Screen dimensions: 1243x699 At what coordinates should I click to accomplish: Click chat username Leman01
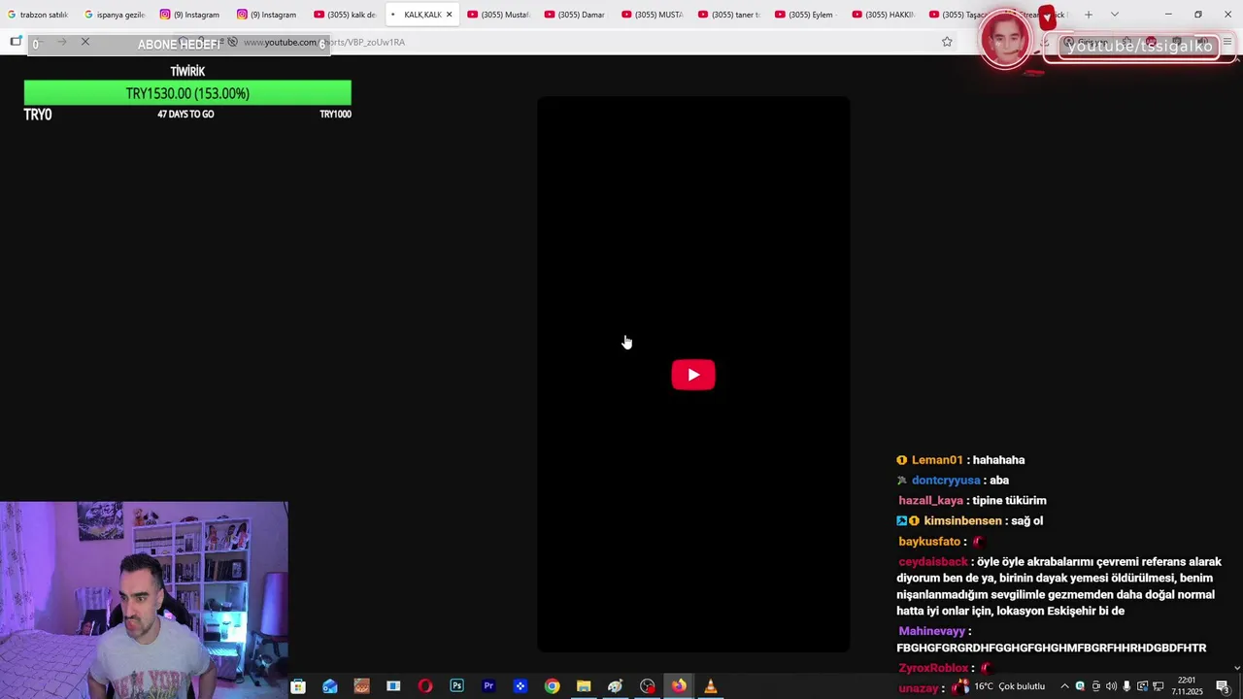point(937,460)
